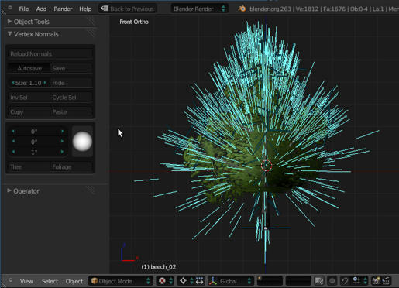This screenshot has width=399, height=288.
Task: Click the Vertex Normals panel drag grip
Action: click(x=91, y=33)
